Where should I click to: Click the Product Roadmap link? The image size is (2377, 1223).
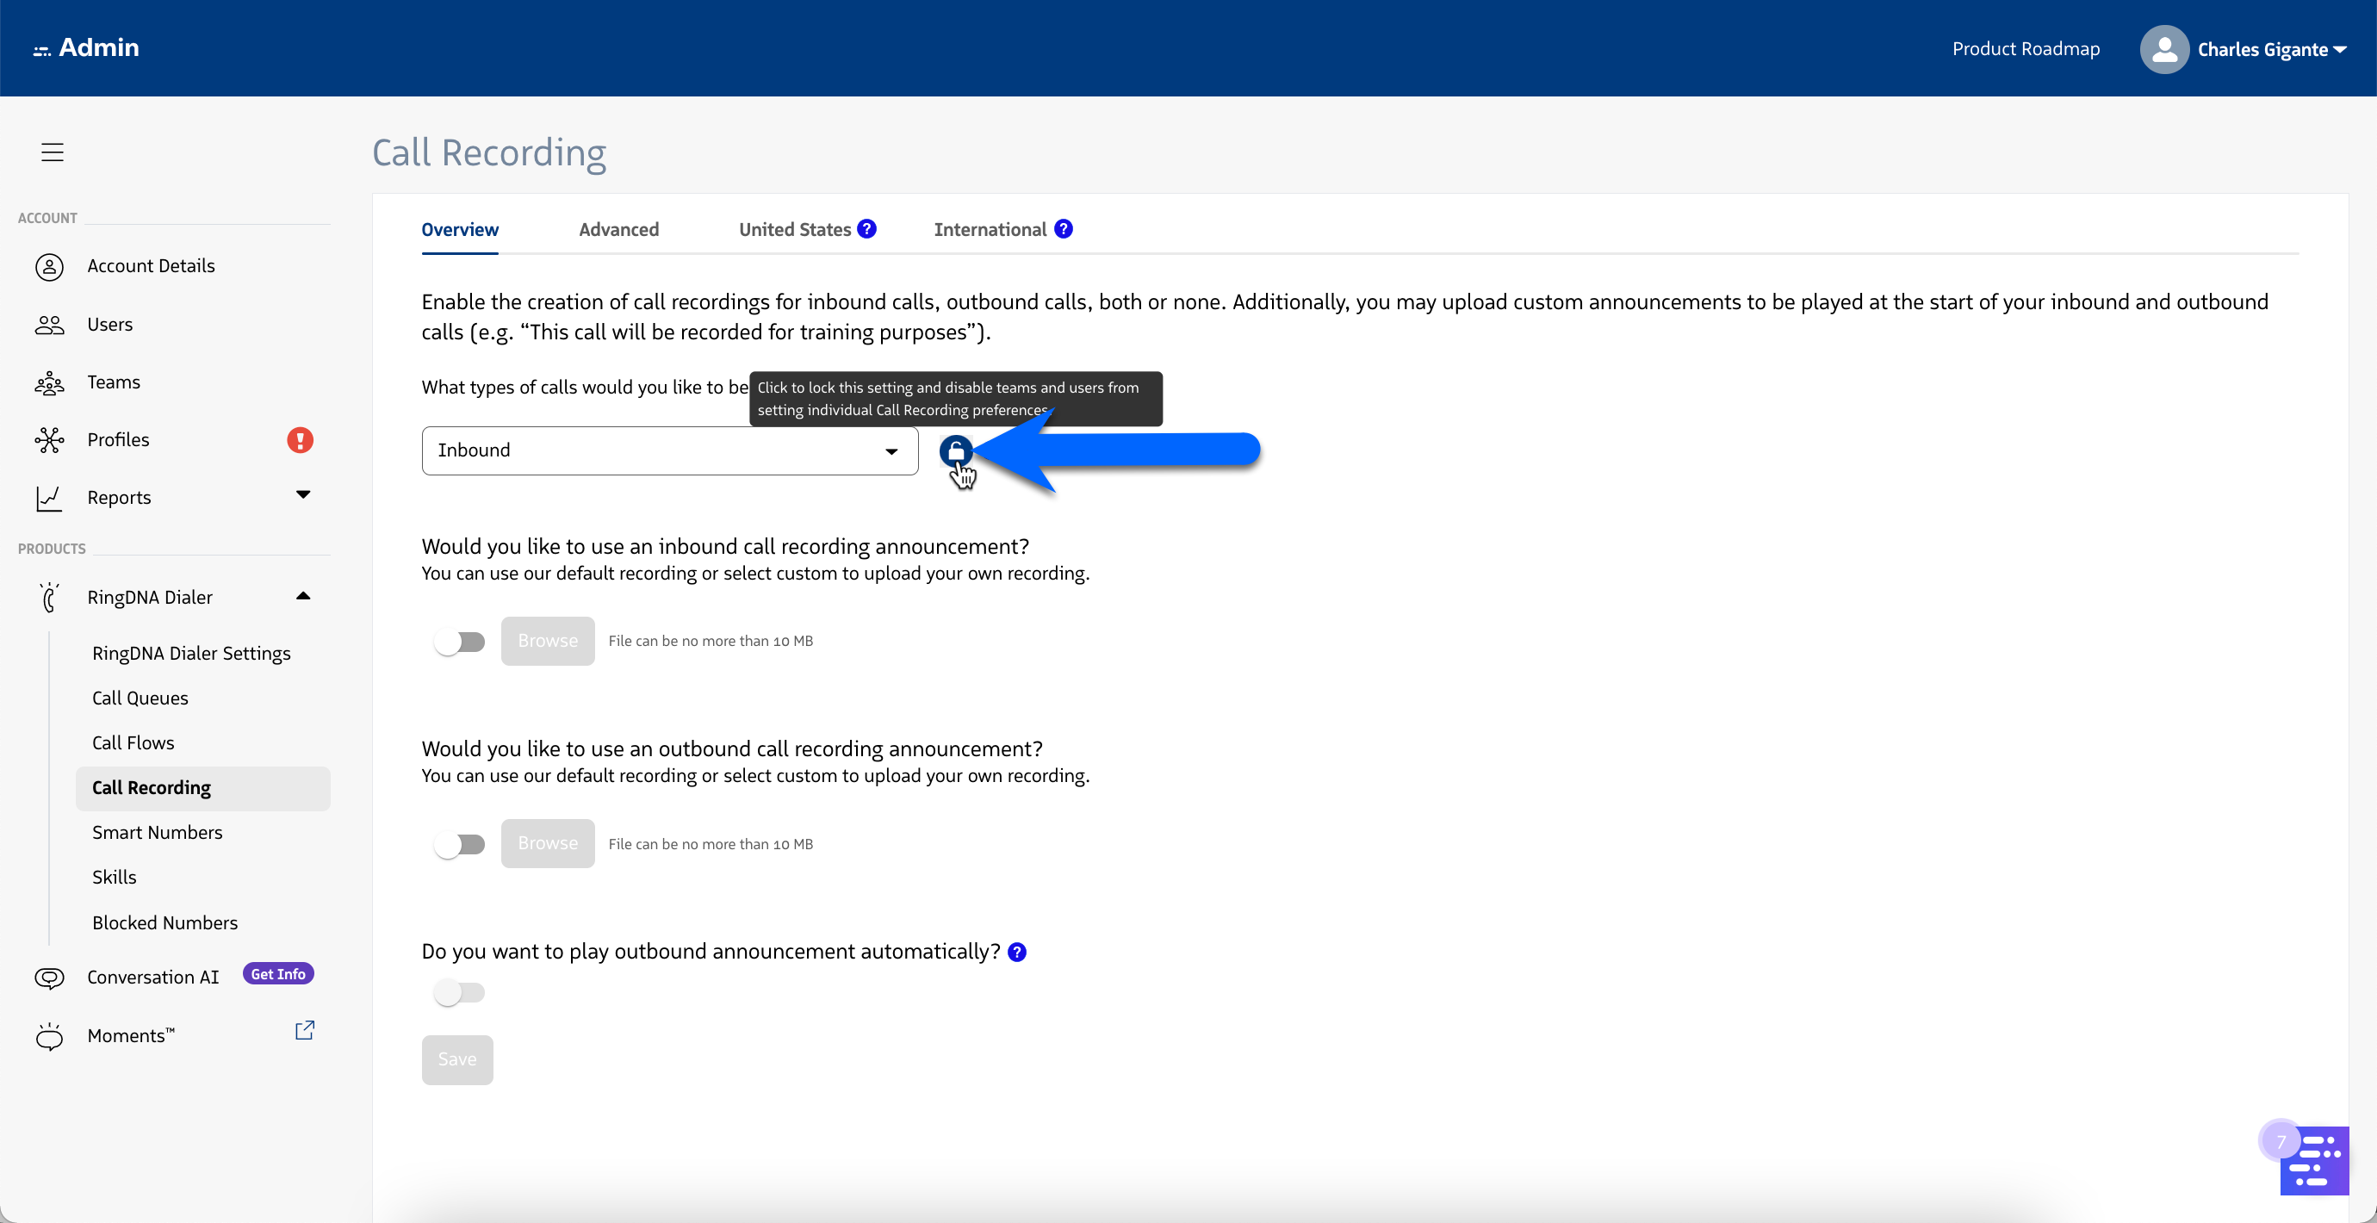point(2025,49)
